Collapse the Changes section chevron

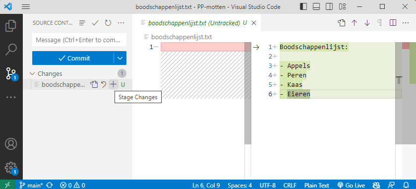tap(33, 73)
